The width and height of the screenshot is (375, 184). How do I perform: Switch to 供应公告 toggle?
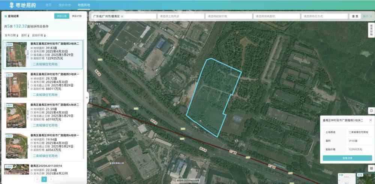click(61, 16)
